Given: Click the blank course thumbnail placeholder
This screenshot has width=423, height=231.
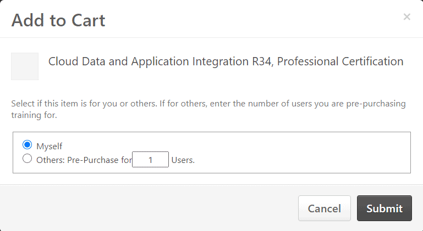Looking at the screenshot, I should (25, 66).
